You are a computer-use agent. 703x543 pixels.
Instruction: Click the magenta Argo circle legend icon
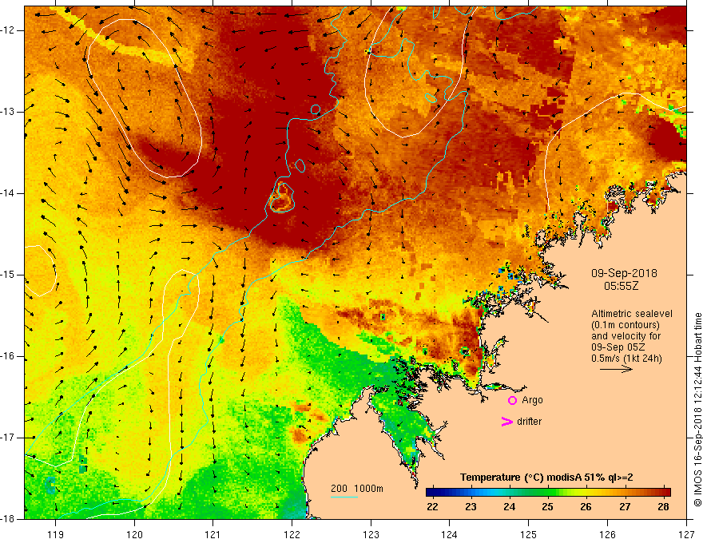tap(512, 401)
